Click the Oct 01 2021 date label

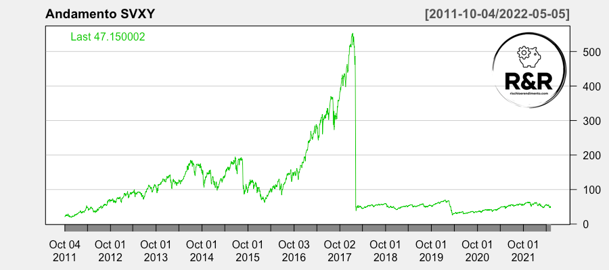(523, 250)
